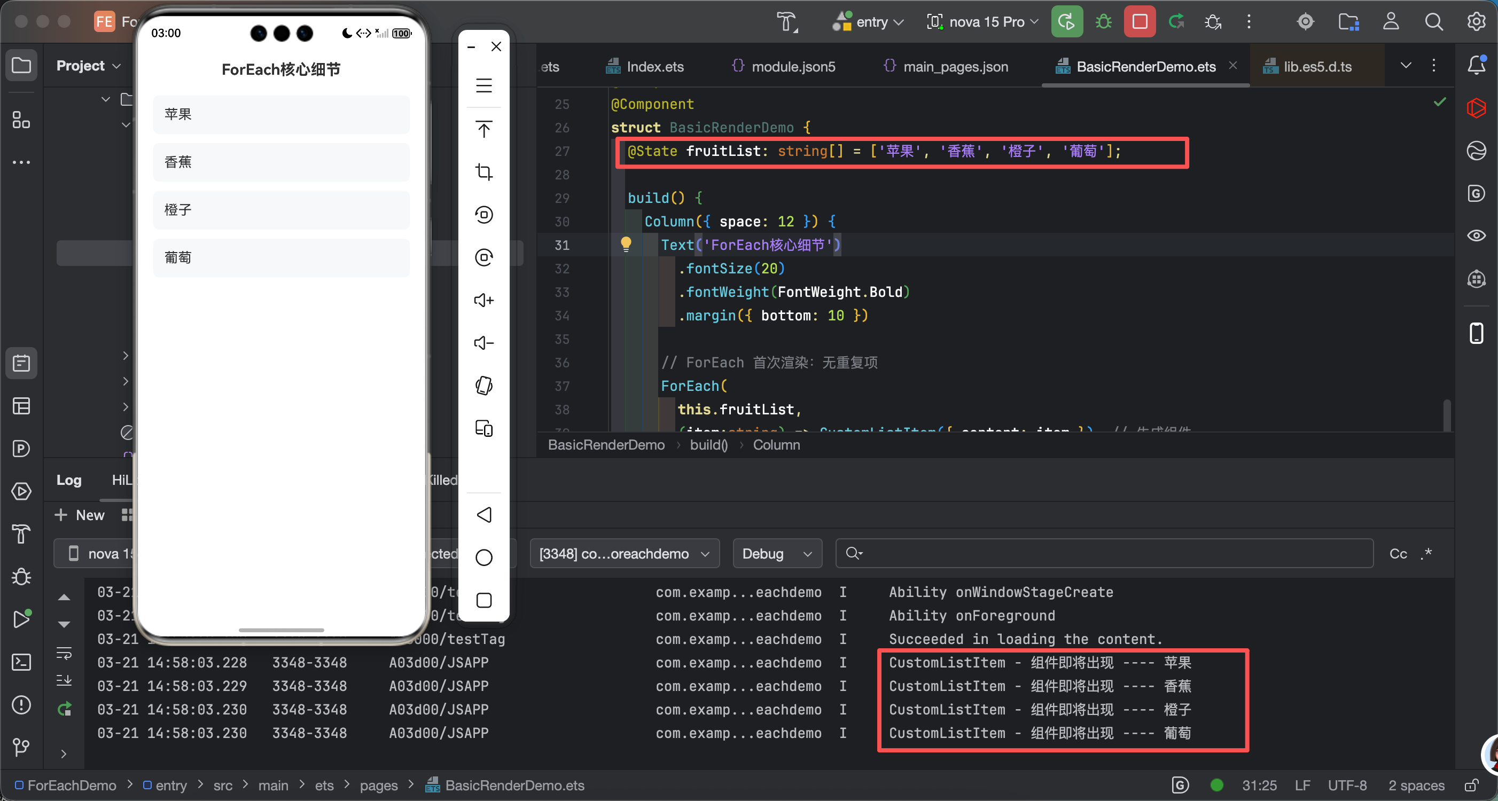Click the red Stop run button
The height and width of the screenshot is (801, 1498).
[x=1139, y=22]
